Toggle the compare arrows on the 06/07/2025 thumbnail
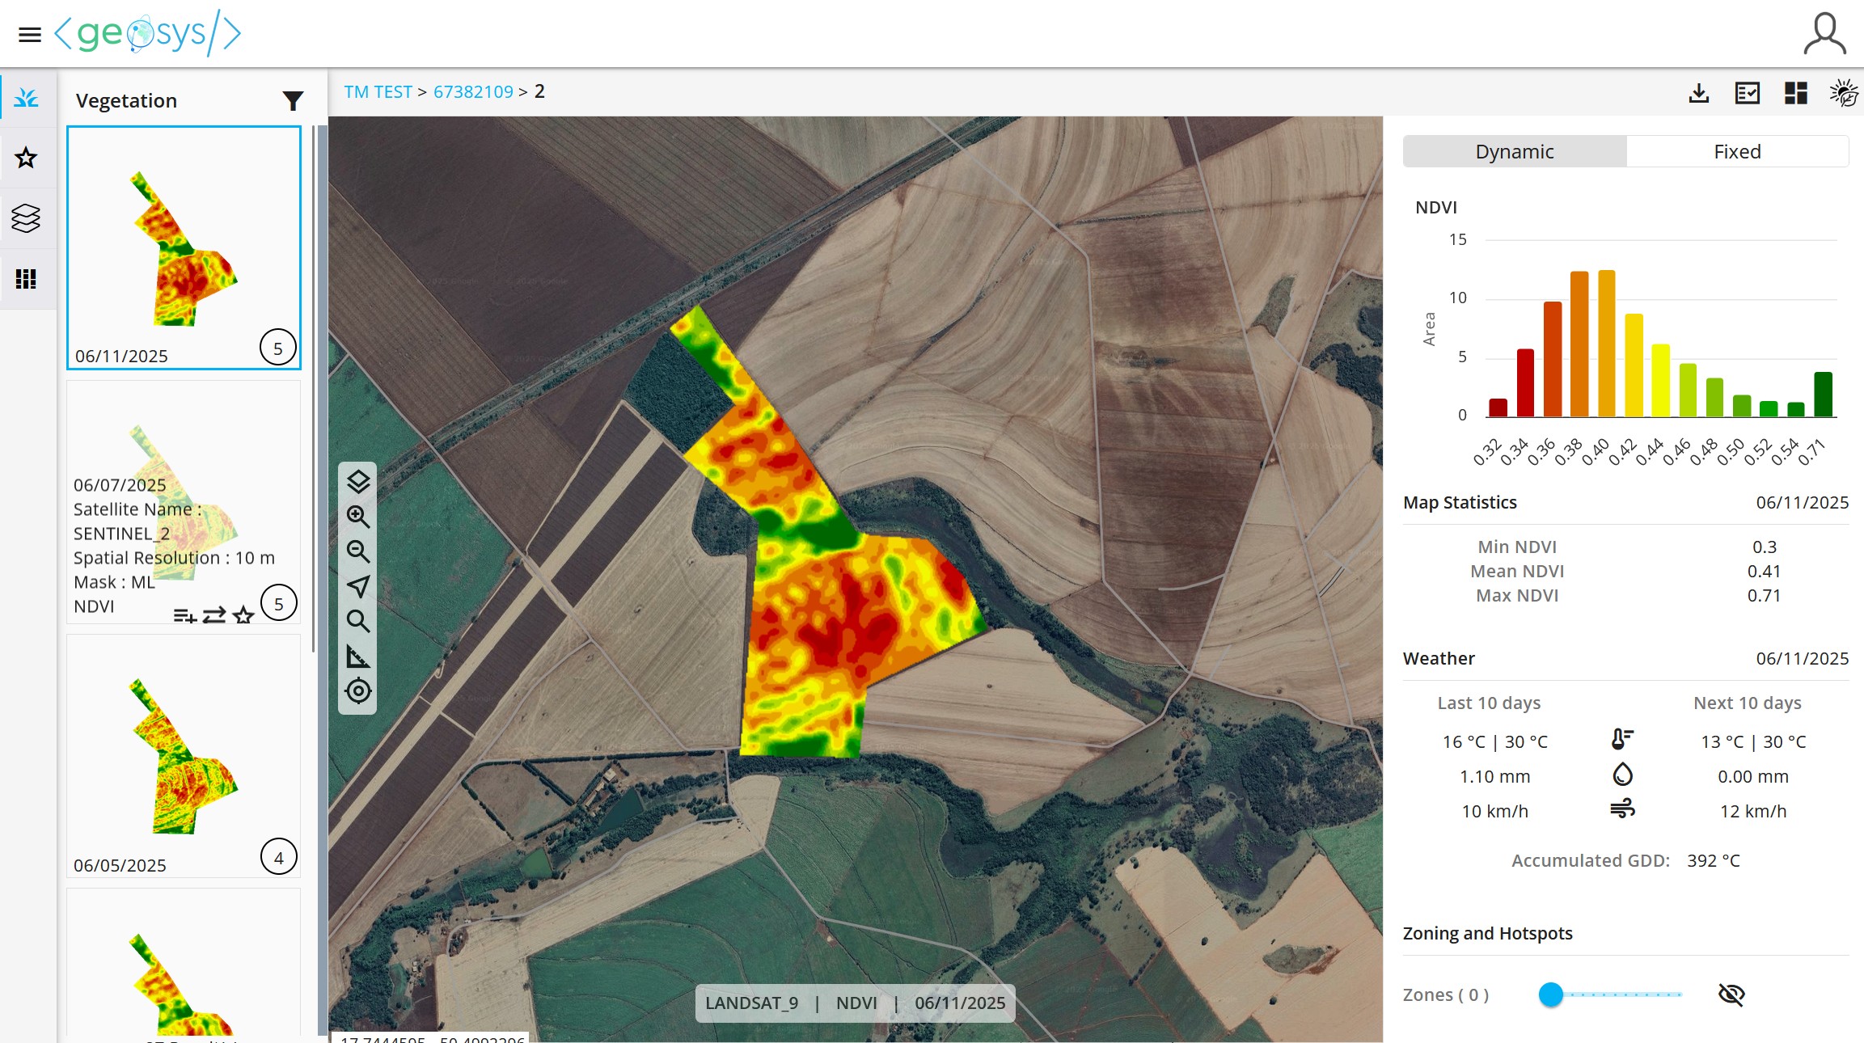The width and height of the screenshot is (1864, 1043). point(213,615)
